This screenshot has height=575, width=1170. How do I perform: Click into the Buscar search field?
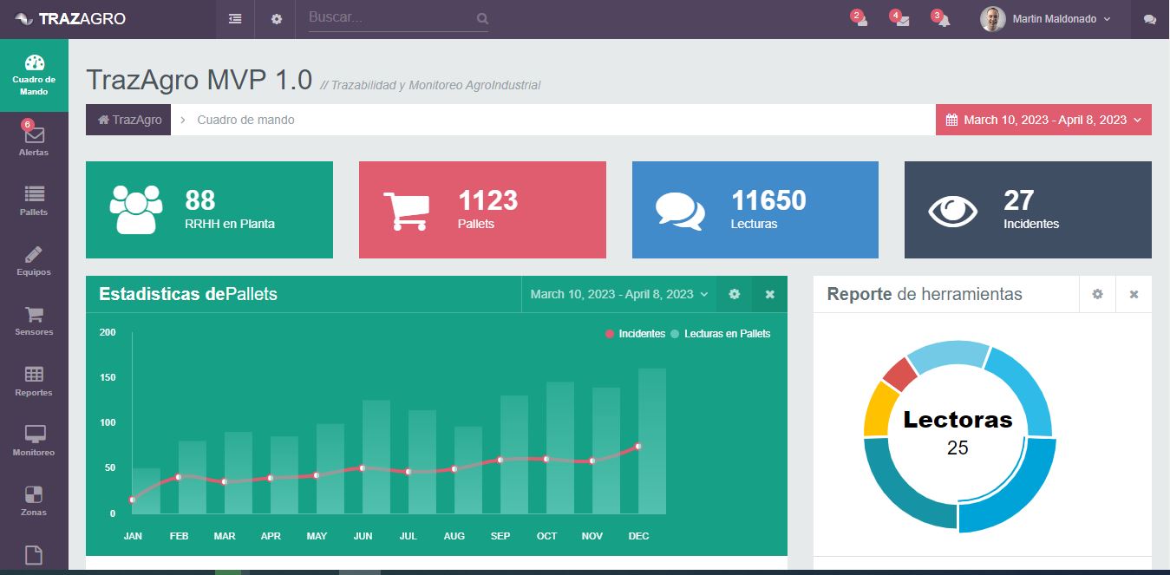(x=389, y=17)
